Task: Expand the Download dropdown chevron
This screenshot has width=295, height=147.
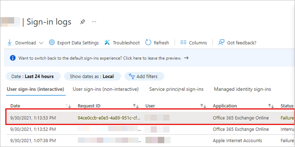Action: 41,43
